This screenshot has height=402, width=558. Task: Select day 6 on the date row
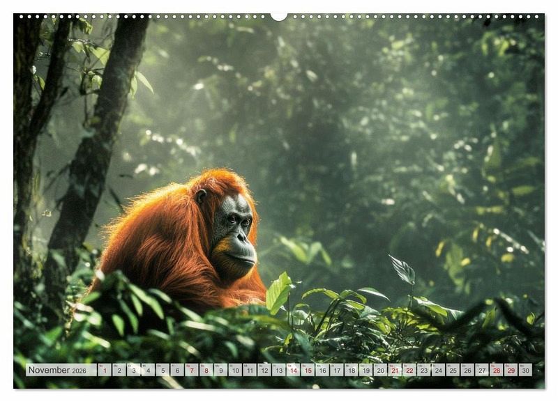click(177, 370)
